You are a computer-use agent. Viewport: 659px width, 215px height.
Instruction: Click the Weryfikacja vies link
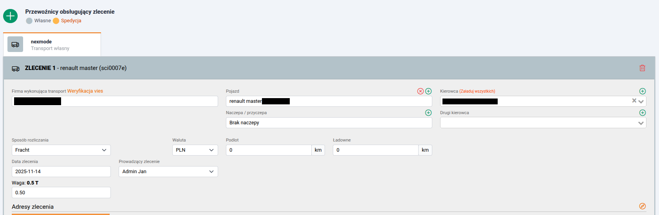(x=85, y=91)
